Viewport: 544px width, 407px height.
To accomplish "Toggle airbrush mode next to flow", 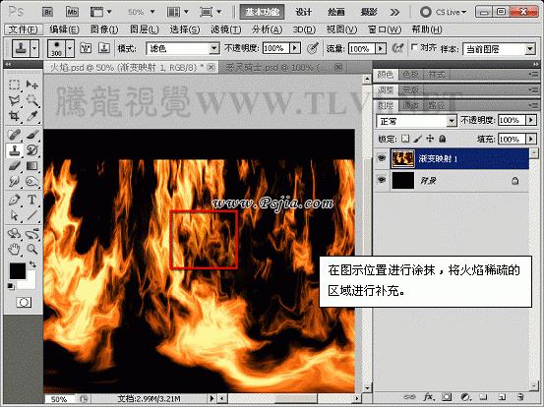I will [397, 48].
